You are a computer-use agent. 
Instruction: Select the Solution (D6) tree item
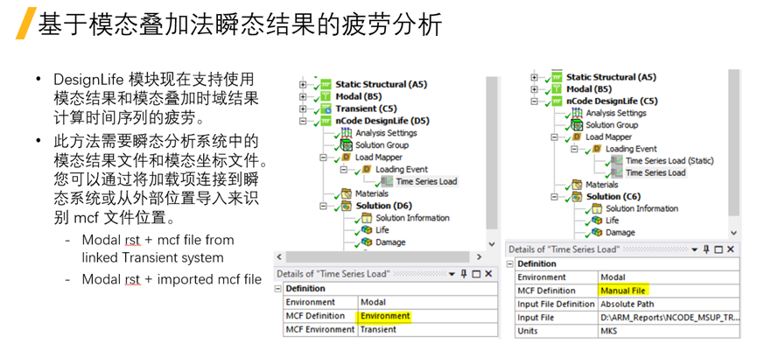pos(384,206)
